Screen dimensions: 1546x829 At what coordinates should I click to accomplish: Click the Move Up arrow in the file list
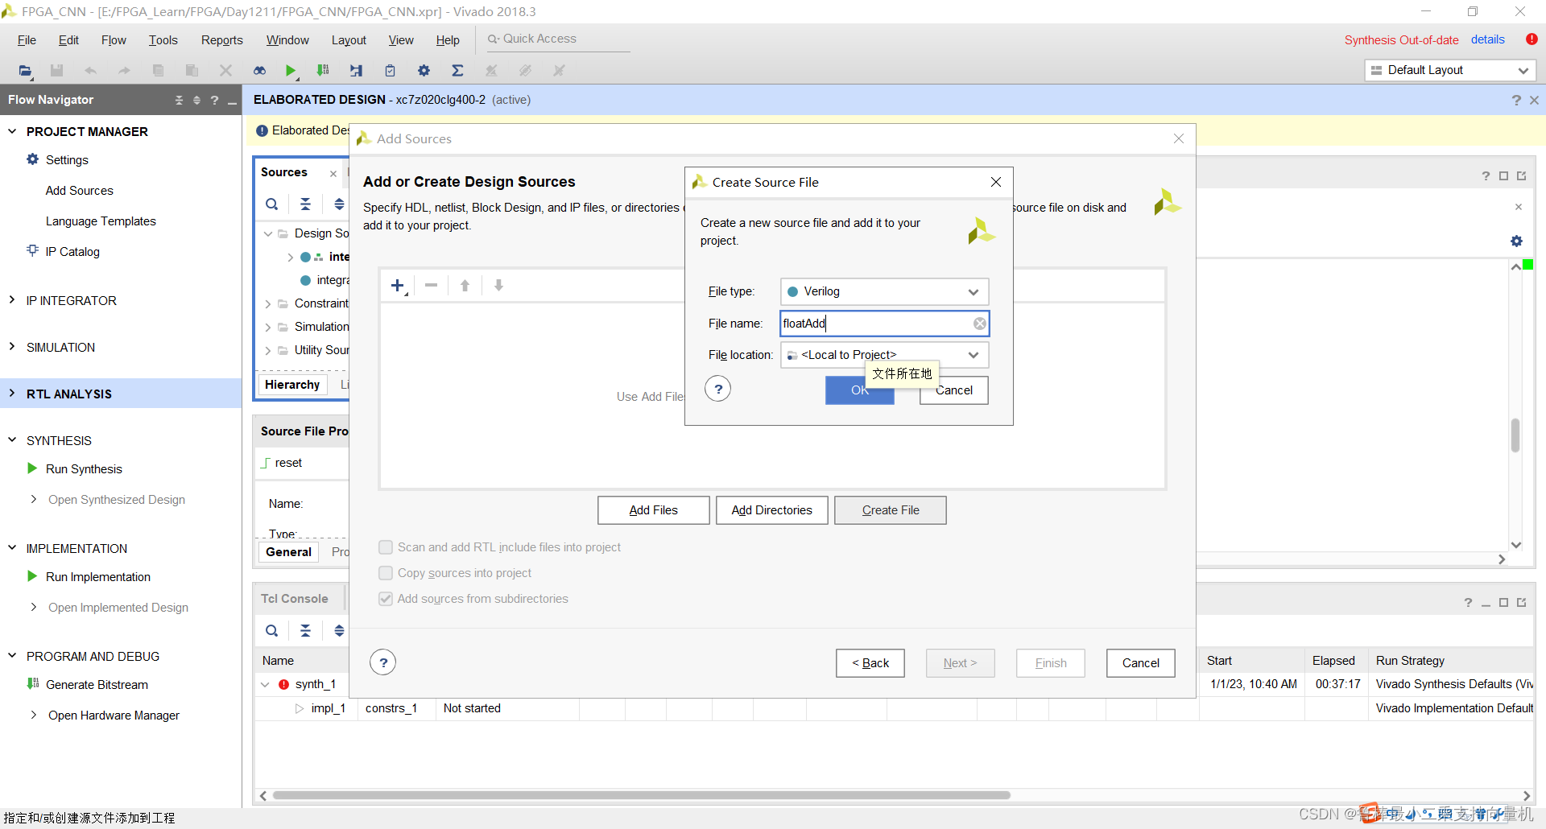tap(465, 286)
